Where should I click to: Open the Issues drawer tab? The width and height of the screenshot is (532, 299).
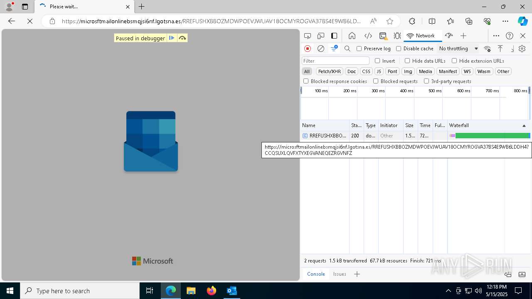340,274
